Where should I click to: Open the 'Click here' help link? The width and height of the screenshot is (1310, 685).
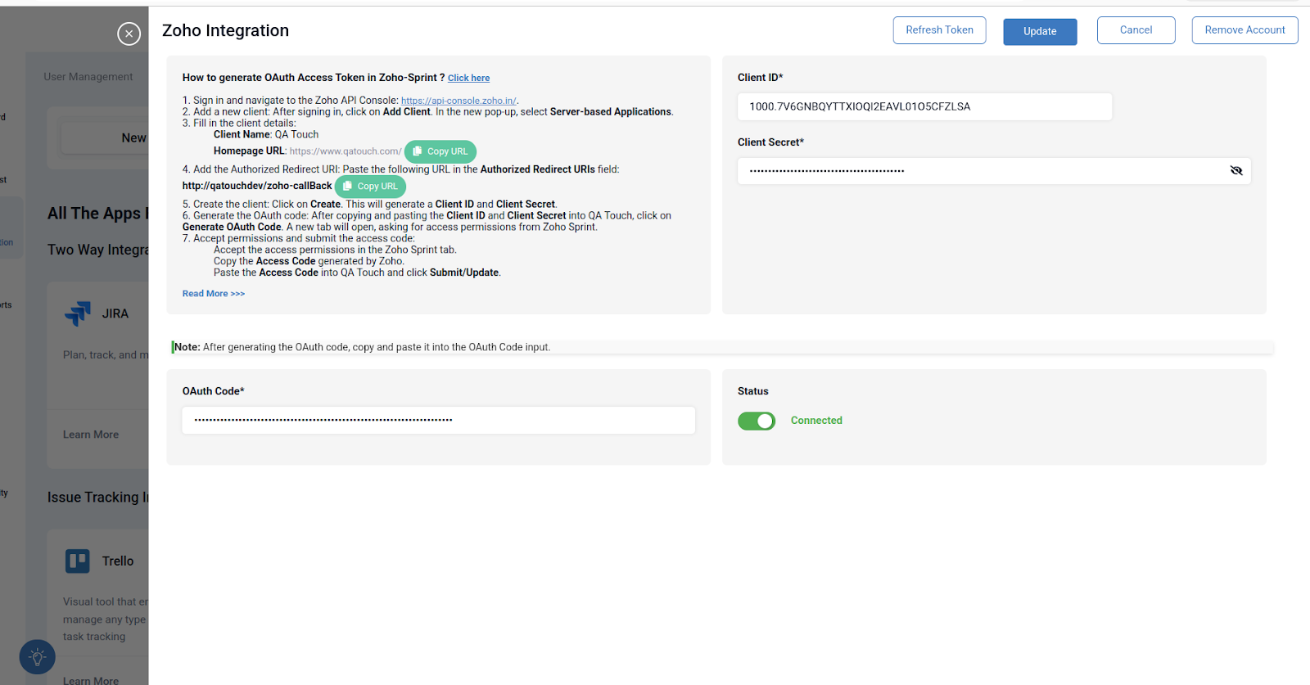pos(468,79)
